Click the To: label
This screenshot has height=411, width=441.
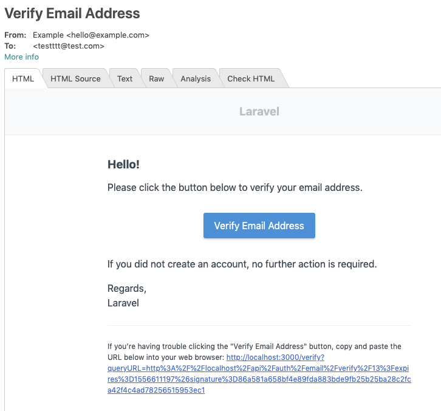10,46
